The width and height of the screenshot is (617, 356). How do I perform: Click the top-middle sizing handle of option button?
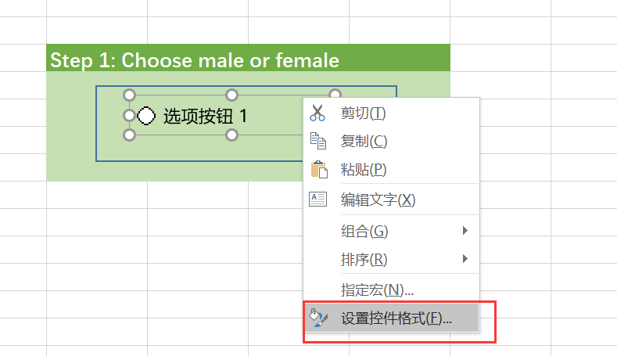[231, 95]
